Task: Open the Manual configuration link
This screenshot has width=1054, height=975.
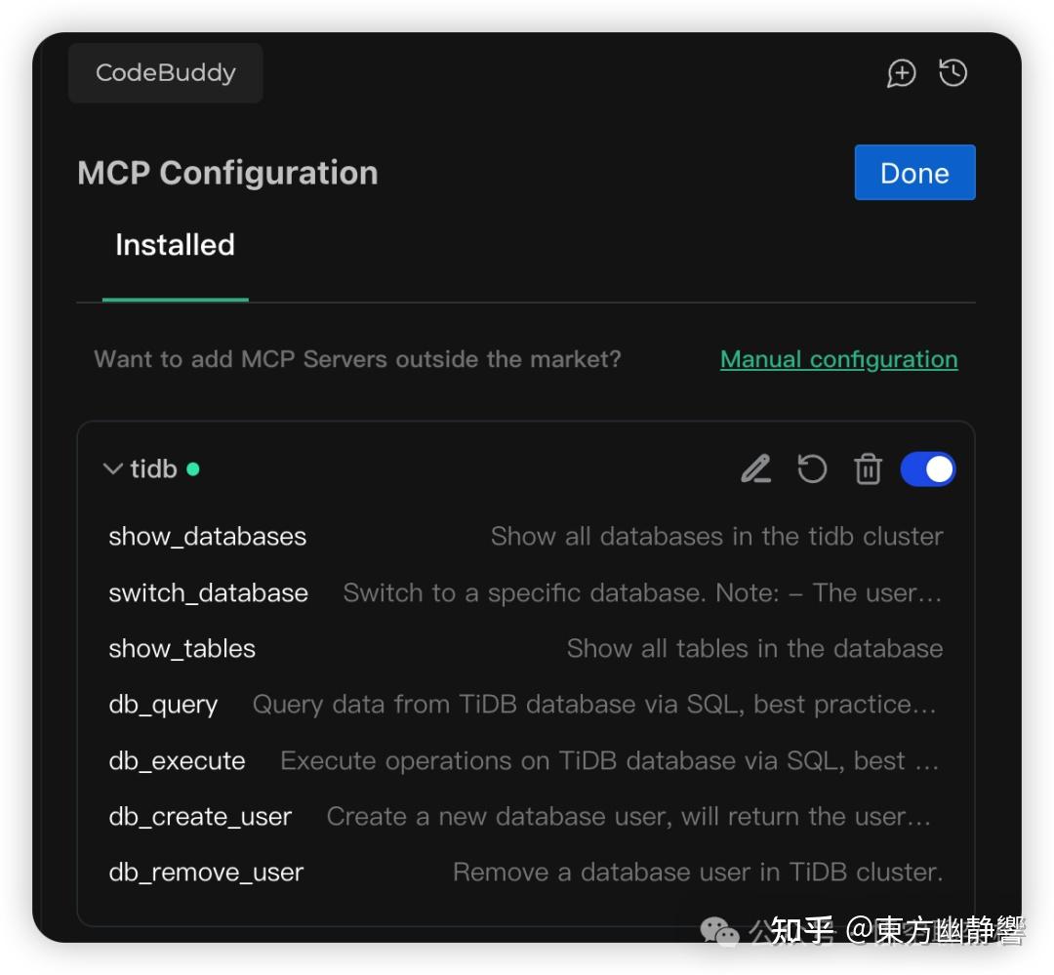Action: coord(839,360)
